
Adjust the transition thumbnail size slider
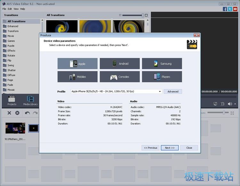point(143,15)
